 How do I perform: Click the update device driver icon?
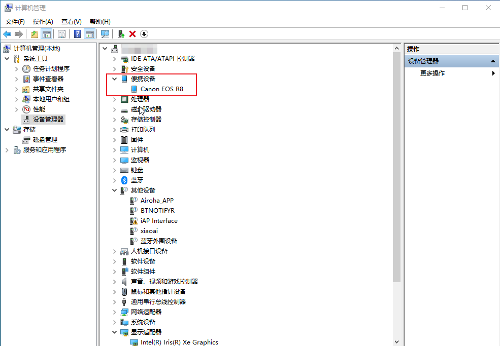(x=121, y=34)
